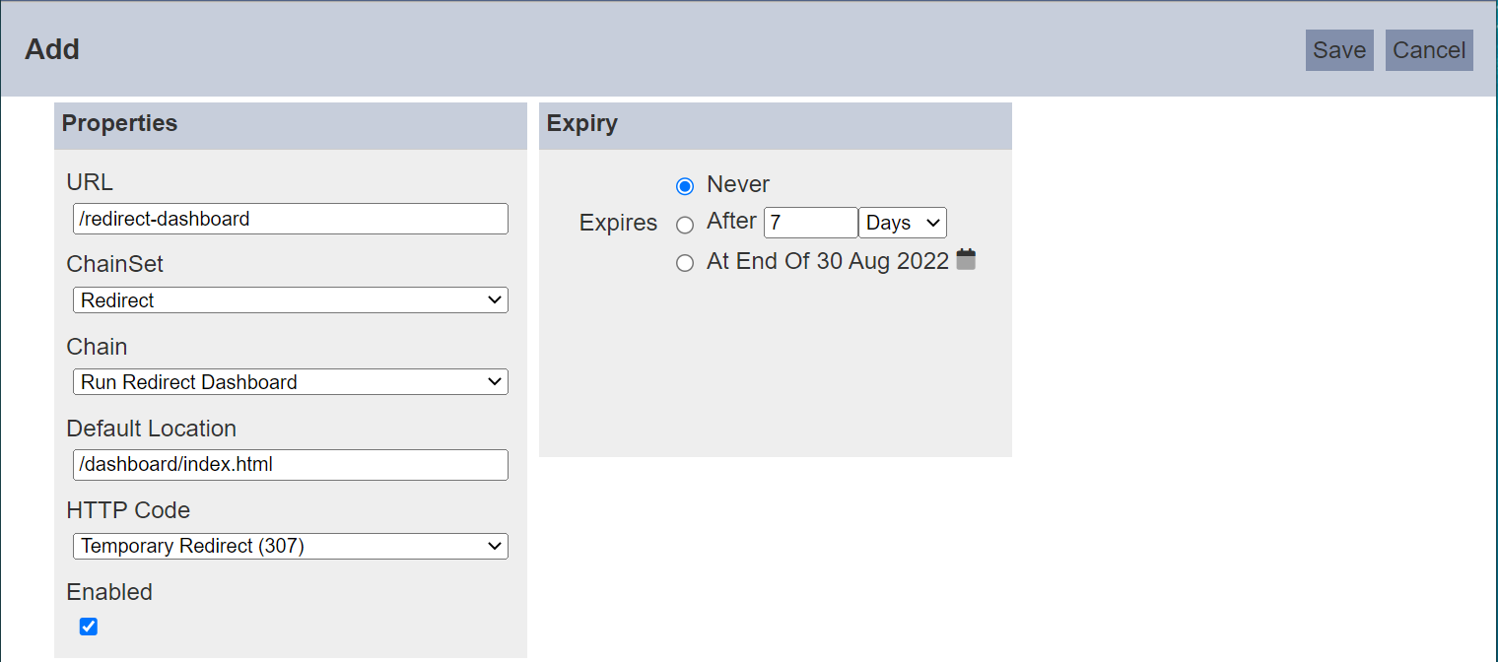Focus the URL field with /redirect-dashboard
Viewport: 1498px width, 662px height.
(x=291, y=219)
